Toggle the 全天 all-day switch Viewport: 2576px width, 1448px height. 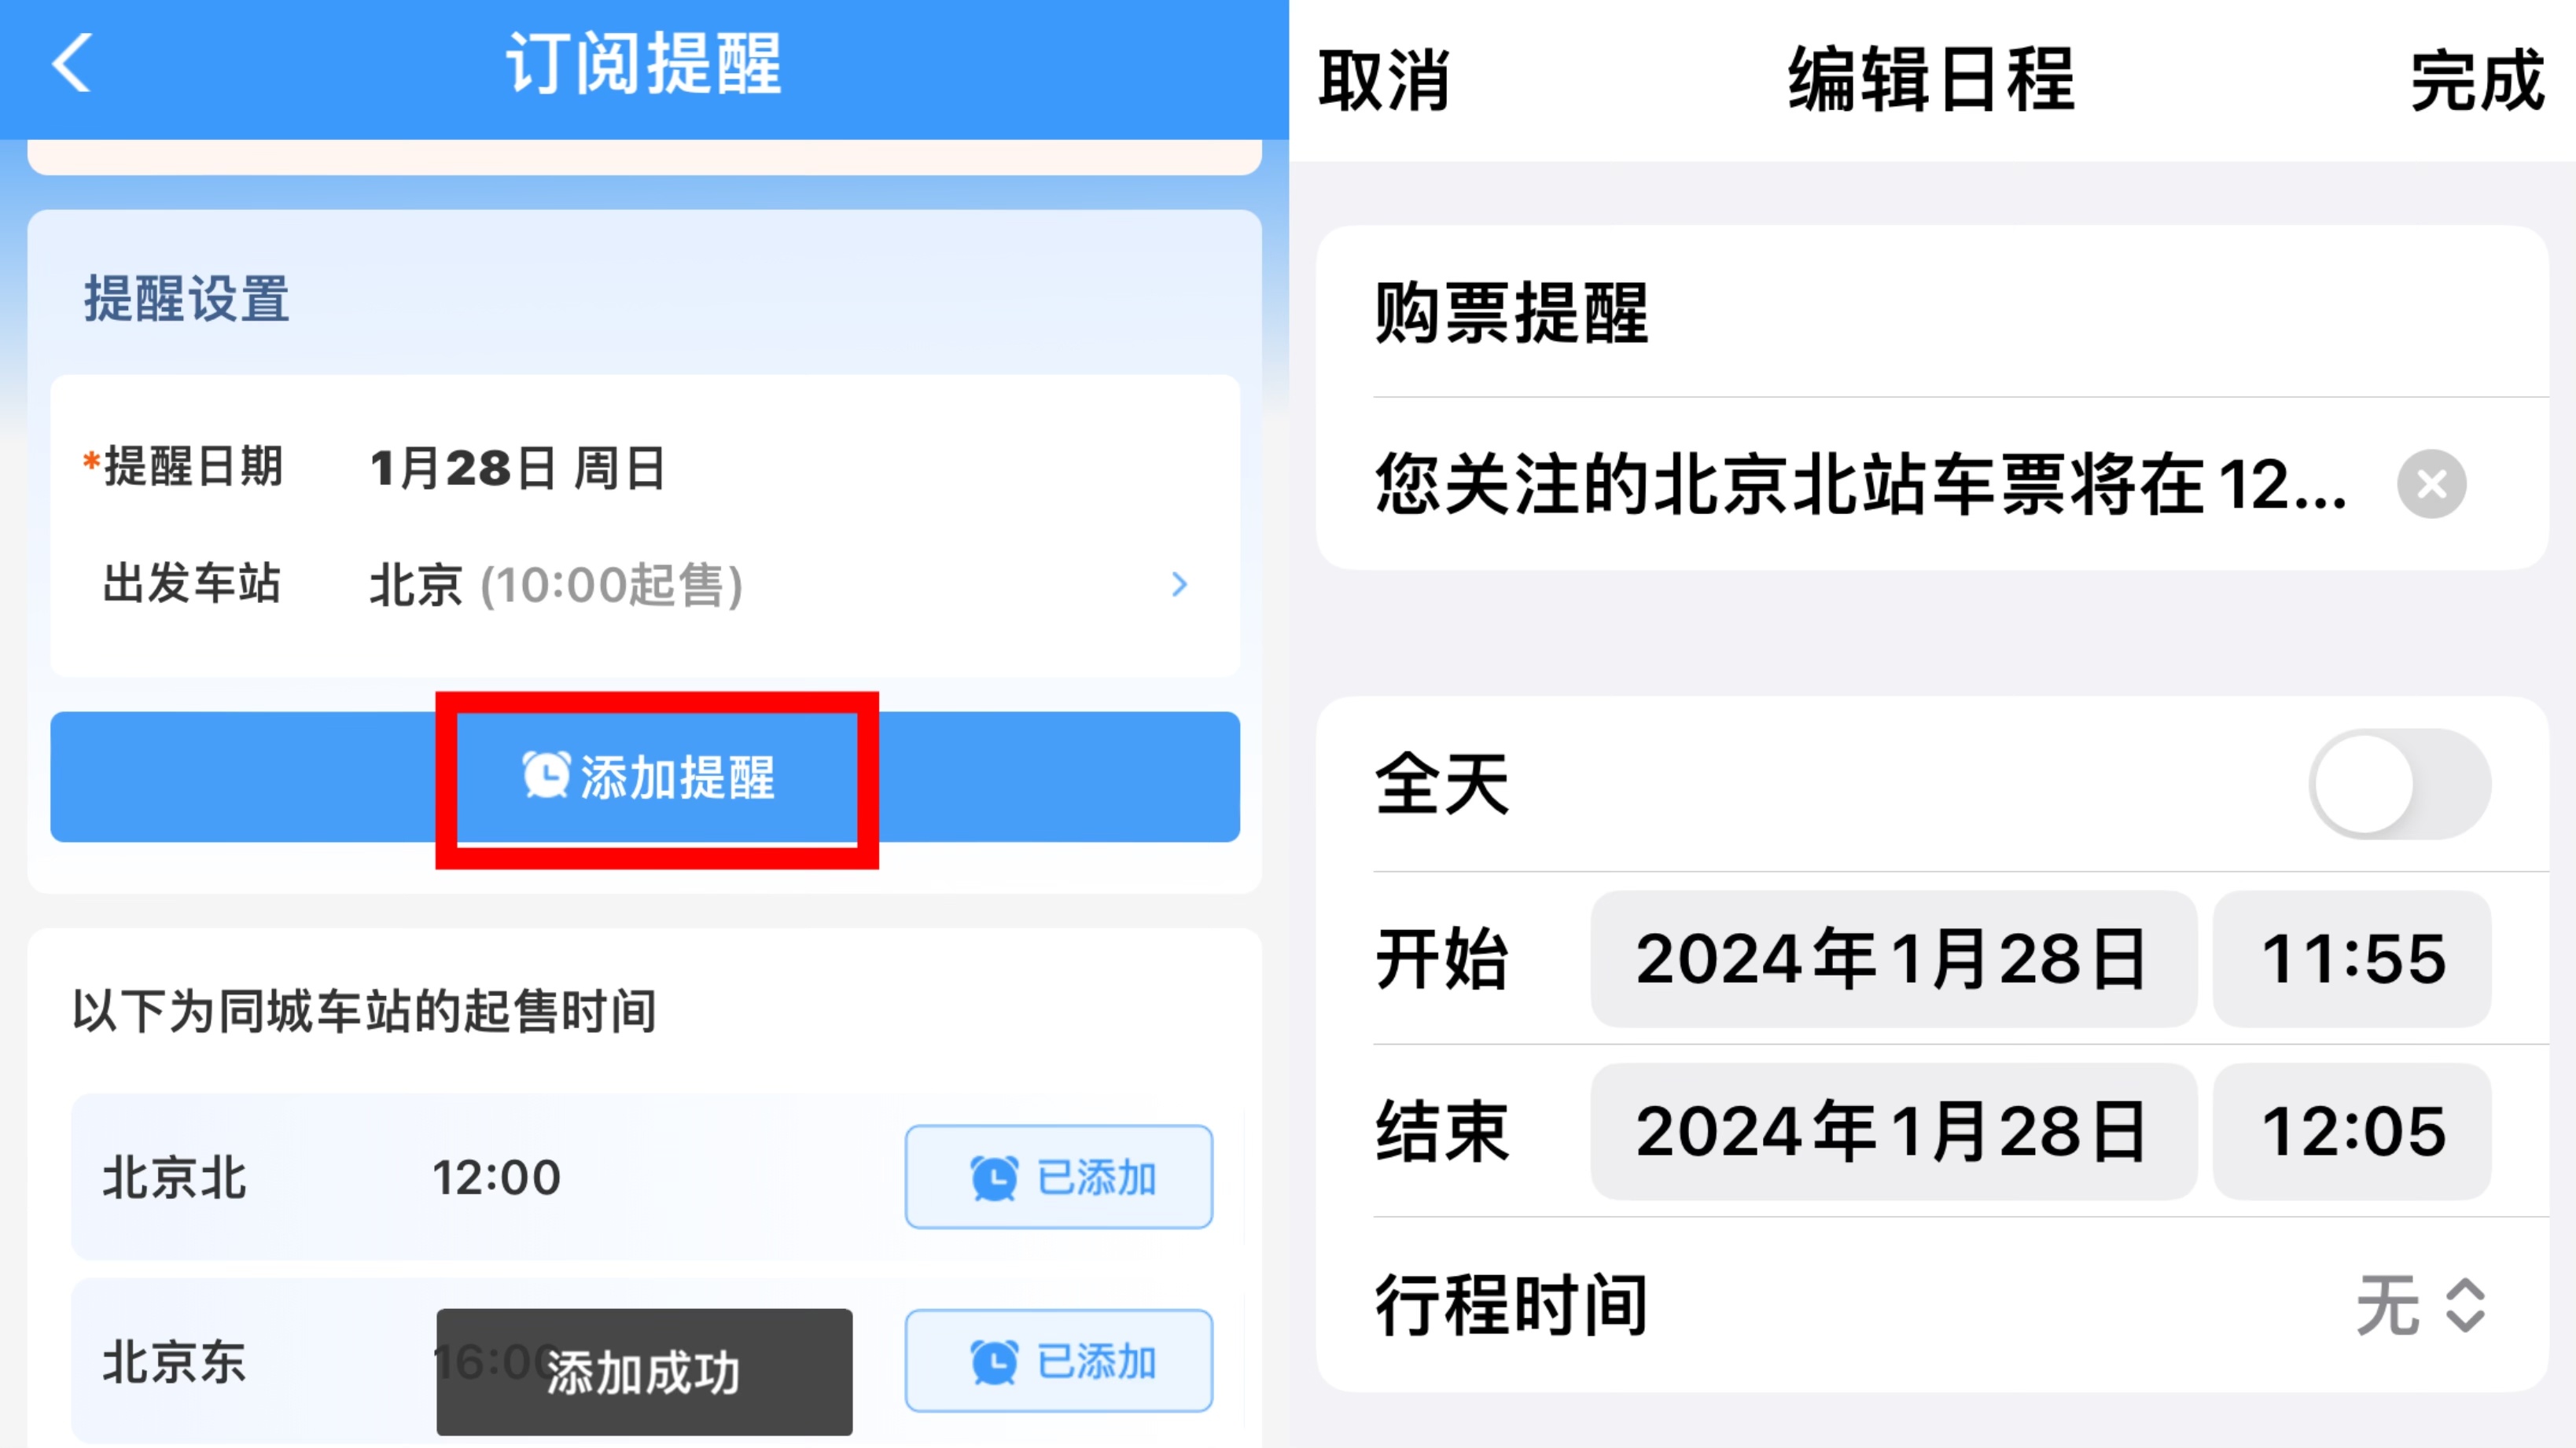click(2399, 784)
